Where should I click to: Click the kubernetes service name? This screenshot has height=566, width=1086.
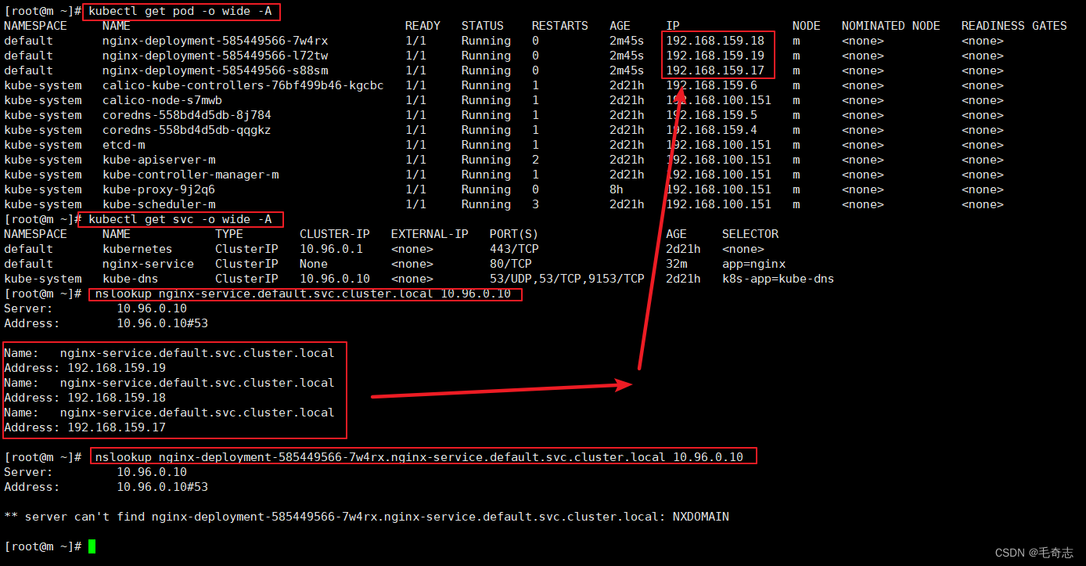click(138, 249)
